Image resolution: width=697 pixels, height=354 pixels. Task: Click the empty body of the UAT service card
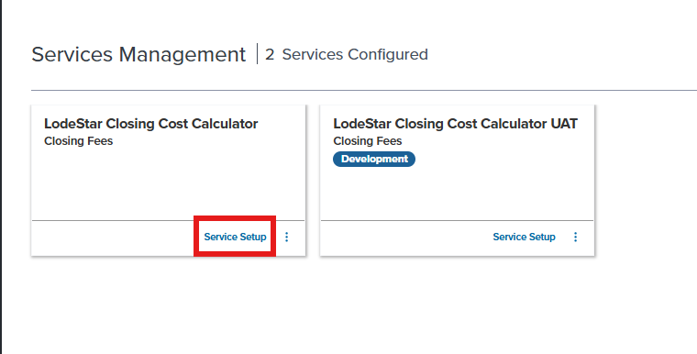tap(458, 194)
